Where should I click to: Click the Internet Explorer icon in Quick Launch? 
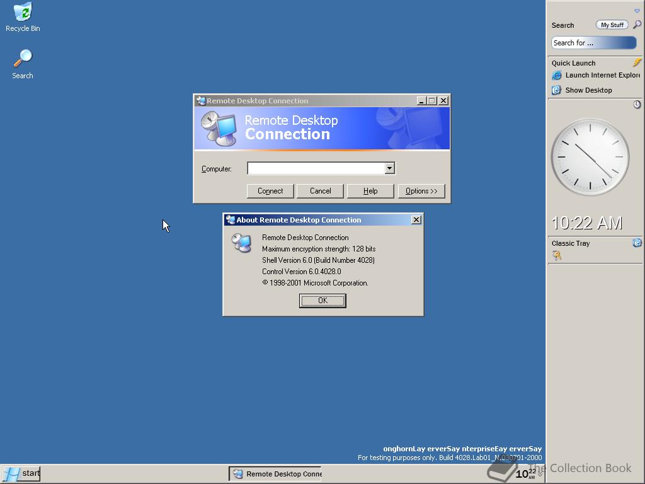pos(557,76)
